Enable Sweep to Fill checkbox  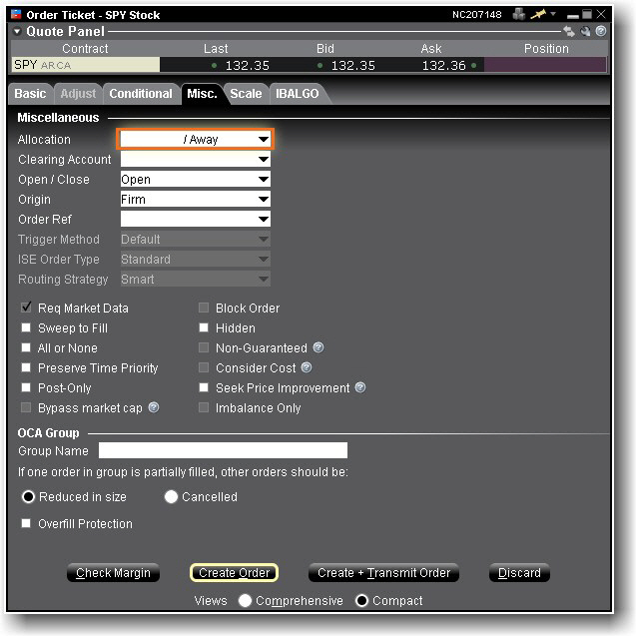click(x=26, y=327)
